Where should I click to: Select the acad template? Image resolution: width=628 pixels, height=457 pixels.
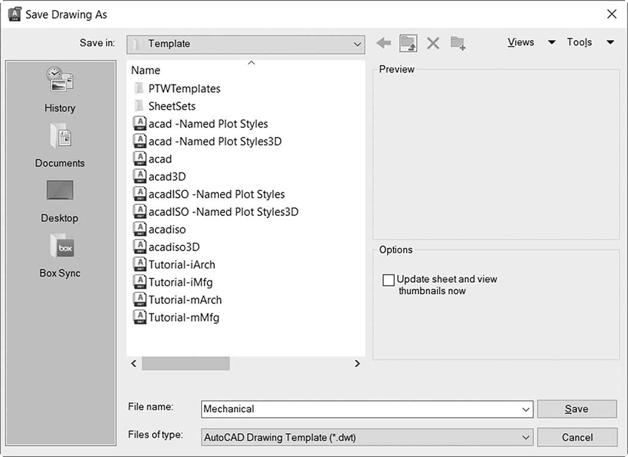(x=160, y=159)
